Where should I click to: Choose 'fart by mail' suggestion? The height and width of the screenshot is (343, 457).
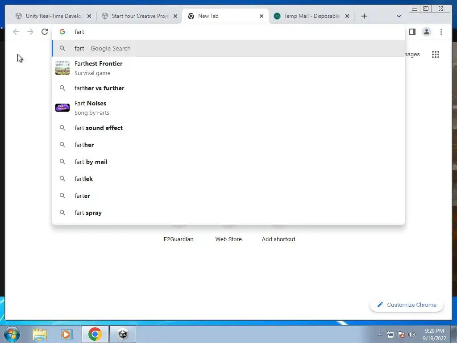point(228,162)
